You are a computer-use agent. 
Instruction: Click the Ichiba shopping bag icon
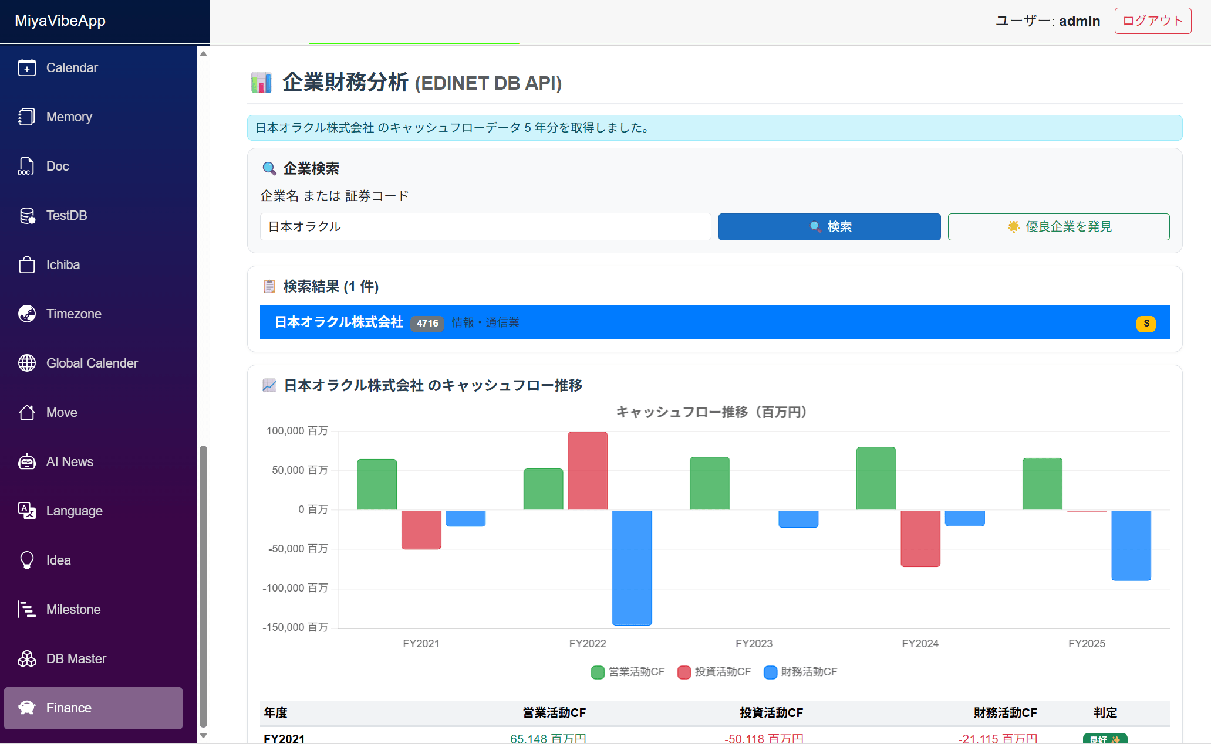click(26, 265)
